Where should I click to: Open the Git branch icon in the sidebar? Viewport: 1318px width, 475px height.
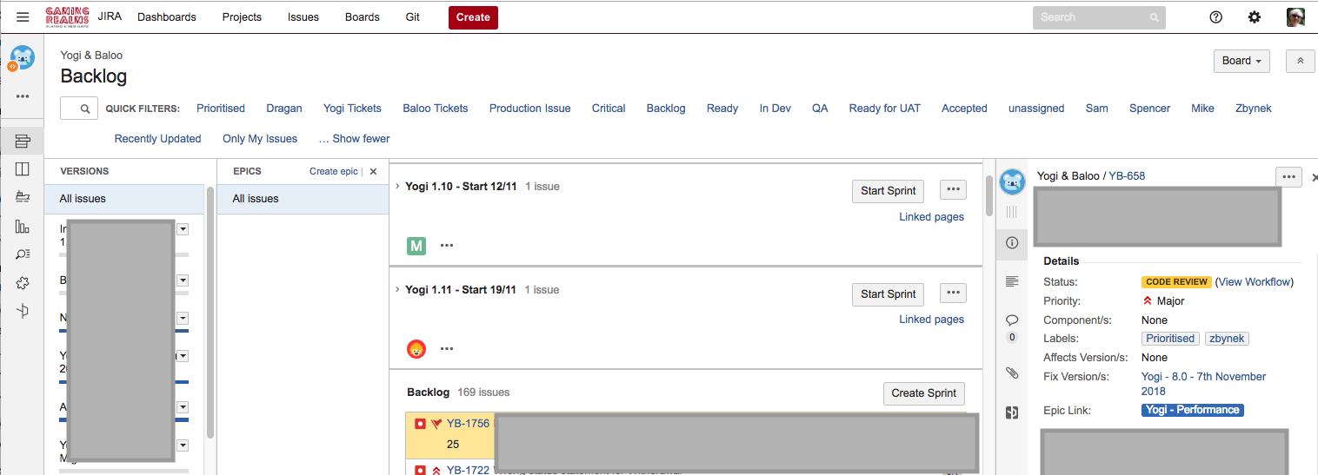(23, 311)
